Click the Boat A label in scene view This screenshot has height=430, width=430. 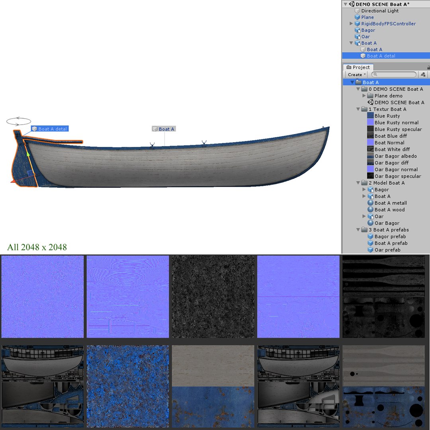[x=164, y=129]
